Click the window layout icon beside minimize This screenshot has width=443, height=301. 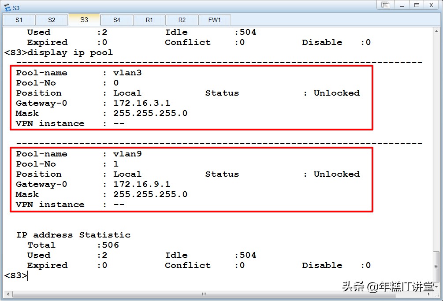click(386, 5)
